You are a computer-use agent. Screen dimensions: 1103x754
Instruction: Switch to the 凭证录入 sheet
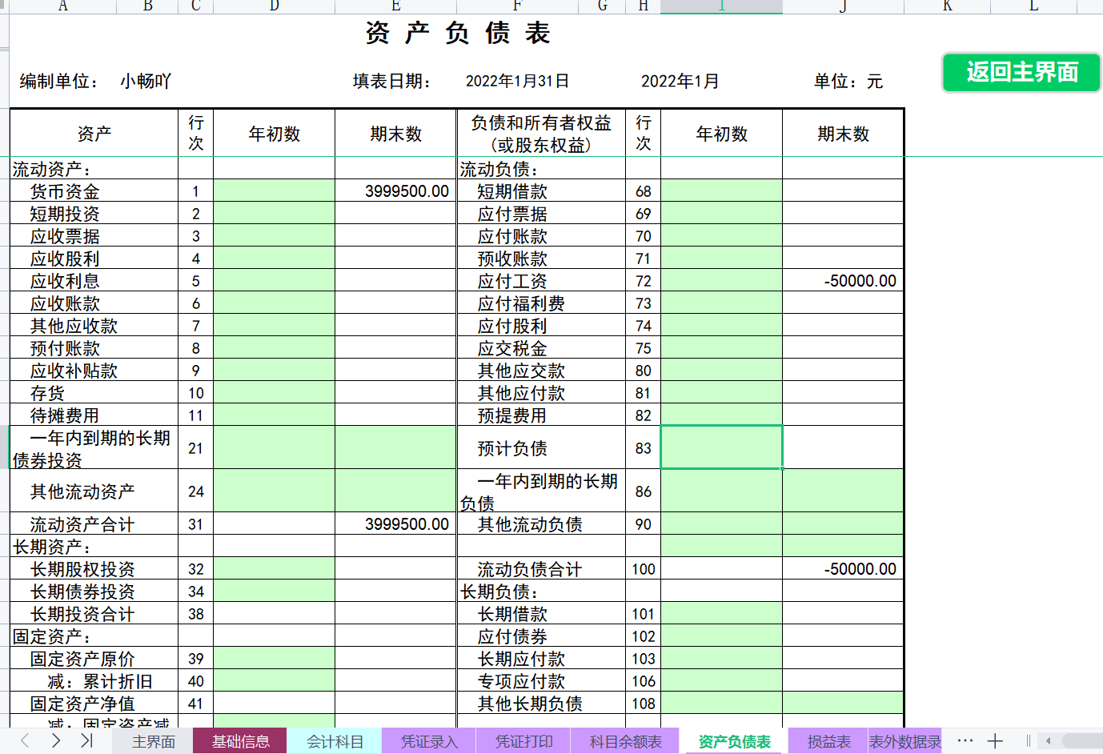pyautogui.click(x=429, y=740)
